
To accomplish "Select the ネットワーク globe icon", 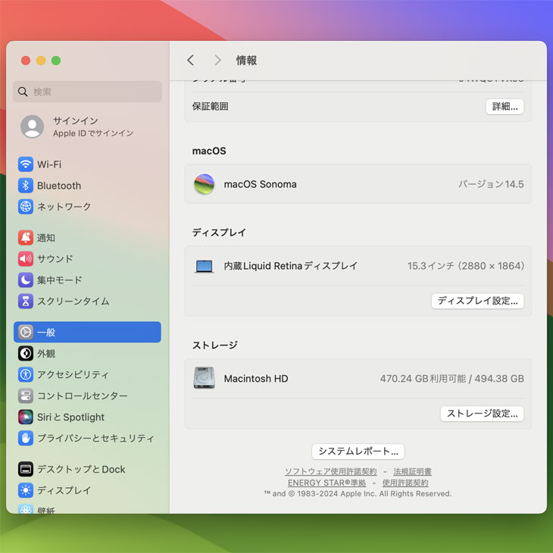I will pos(26,207).
